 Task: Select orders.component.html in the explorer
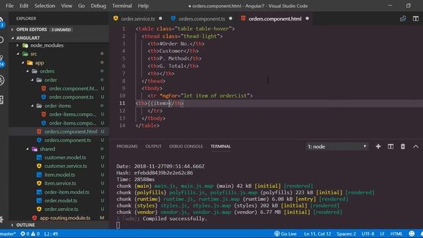71,132
